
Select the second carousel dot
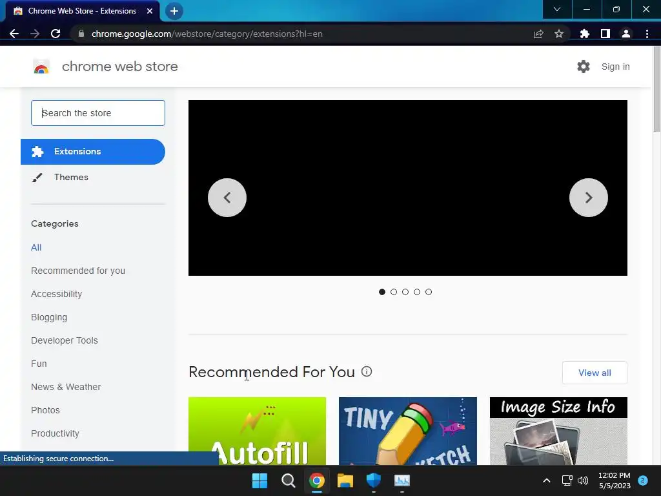tap(394, 292)
